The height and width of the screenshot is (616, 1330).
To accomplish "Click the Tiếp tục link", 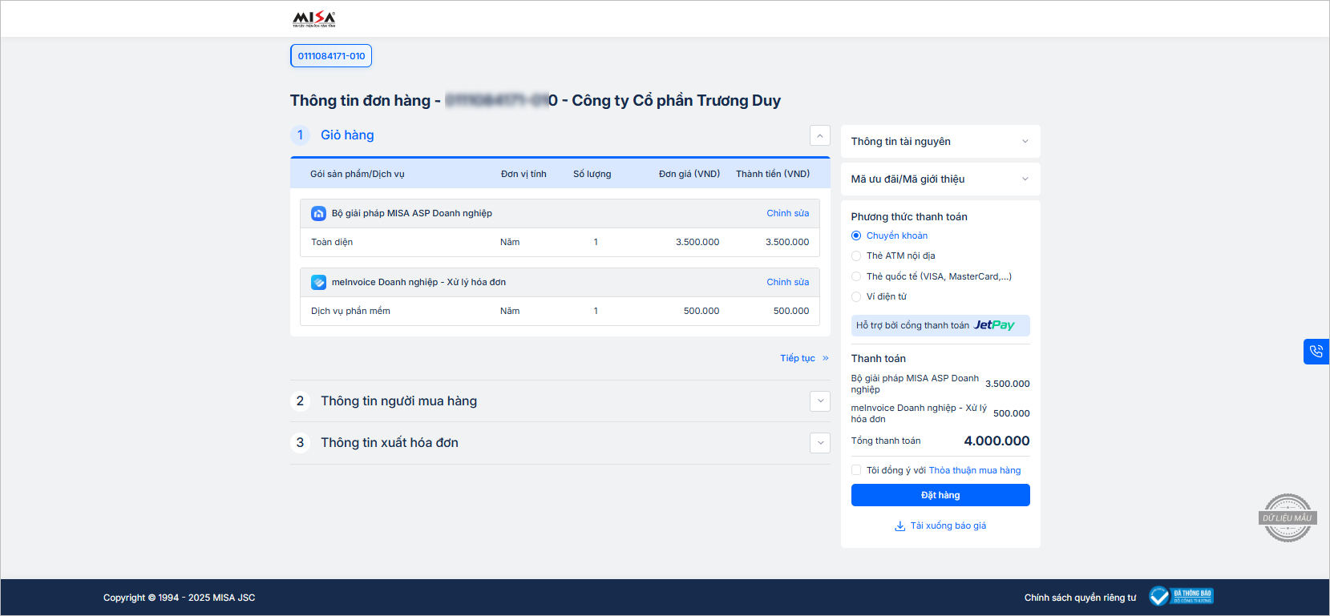I will (x=798, y=358).
